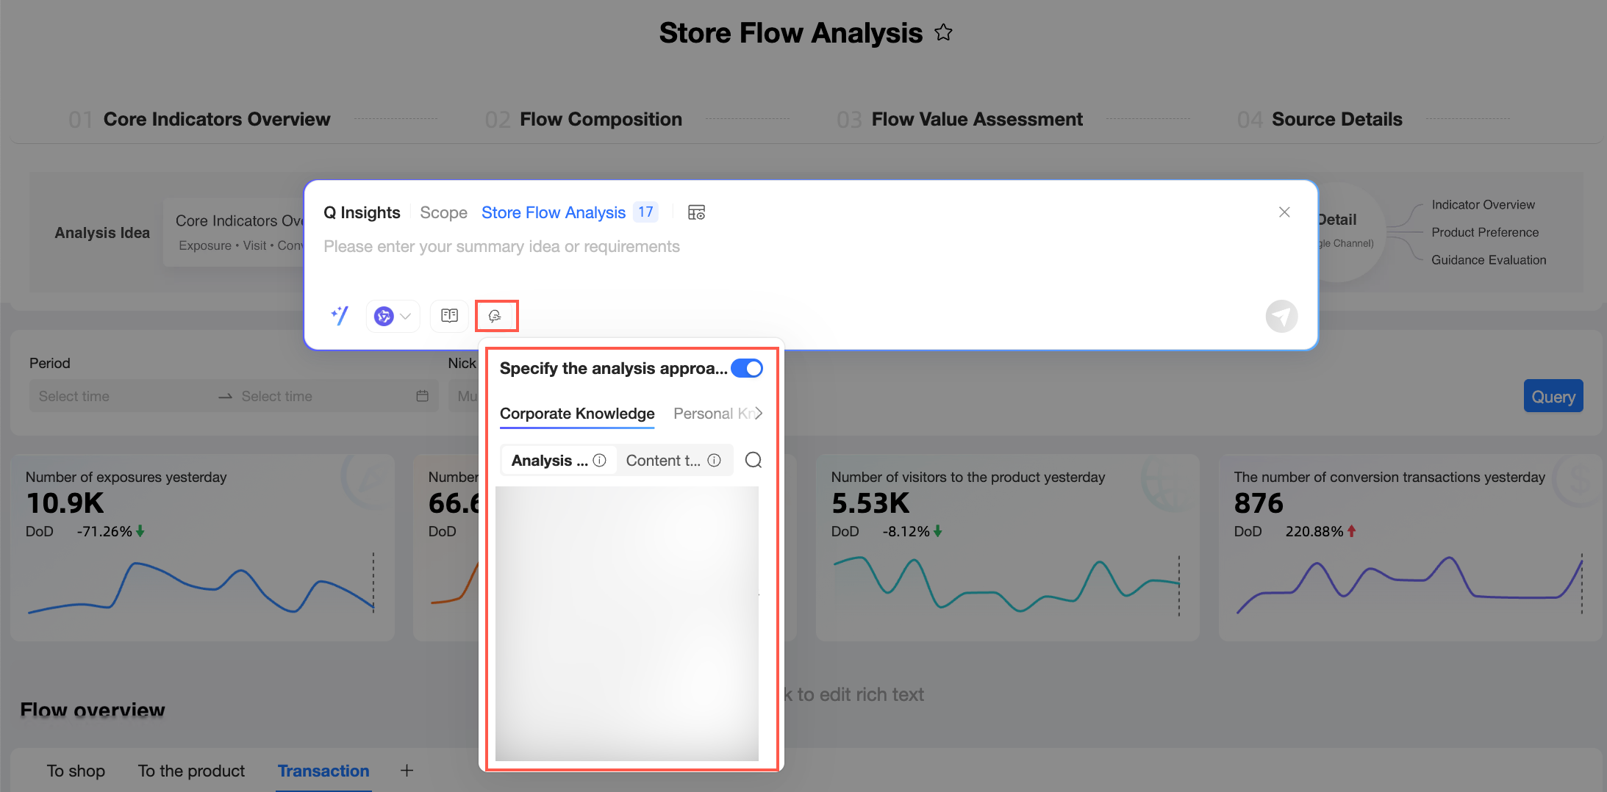The width and height of the screenshot is (1607, 792).
Task: Open the knowledge base book icon
Action: tap(449, 316)
